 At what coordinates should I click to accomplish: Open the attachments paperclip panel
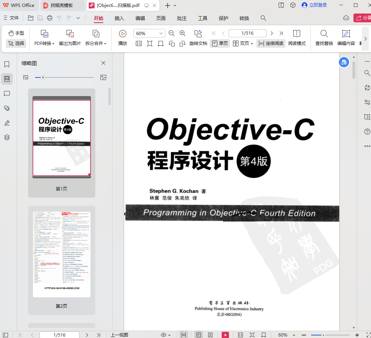click(7, 108)
